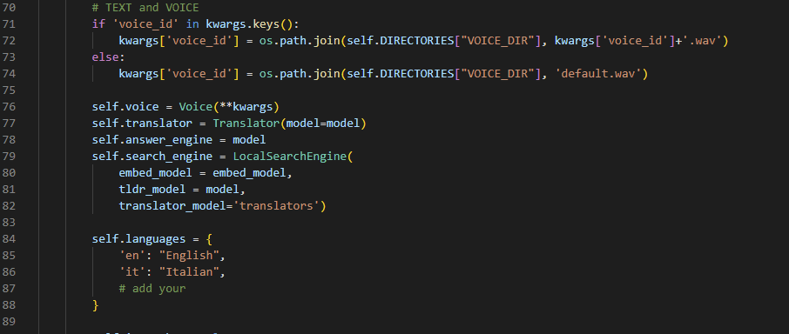This screenshot has width=789, height=334.
Task: Click line number 84 in the gutter
Action: [9, 239]
